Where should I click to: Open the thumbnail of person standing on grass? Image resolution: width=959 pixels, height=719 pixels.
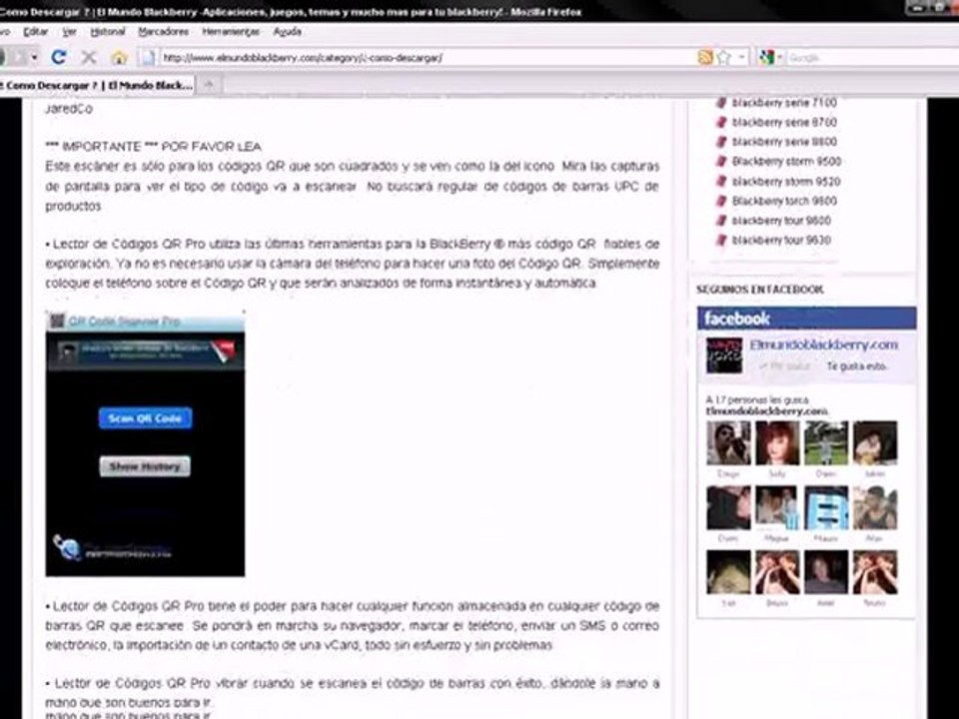click(826, 443)
